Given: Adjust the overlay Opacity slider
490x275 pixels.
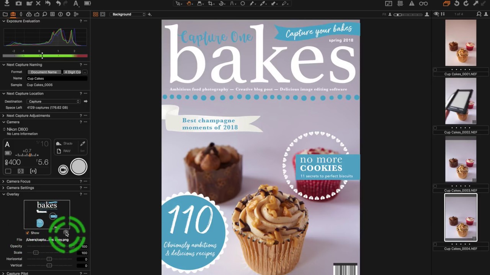Looking at the screenshot, I should (49, 246).
